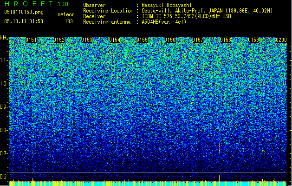Click the HROFFT 1.0.0 title text

36,4
